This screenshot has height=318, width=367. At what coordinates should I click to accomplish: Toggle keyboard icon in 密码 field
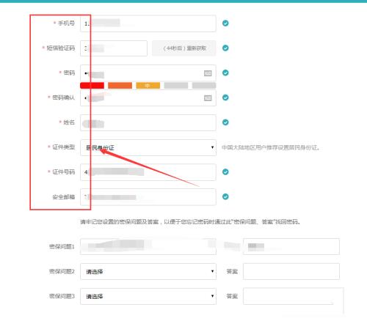pos(208,73)
